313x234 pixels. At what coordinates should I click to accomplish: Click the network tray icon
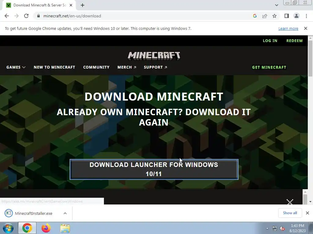275,229
